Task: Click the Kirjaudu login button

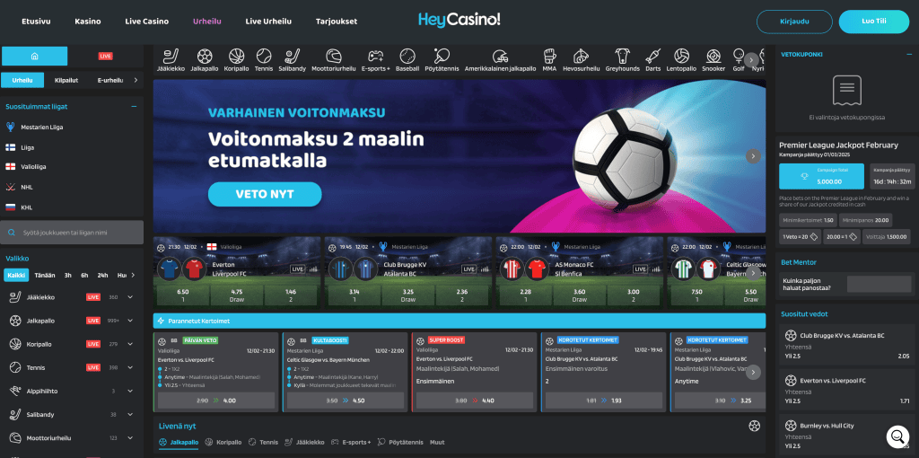Action: point(794,22)
